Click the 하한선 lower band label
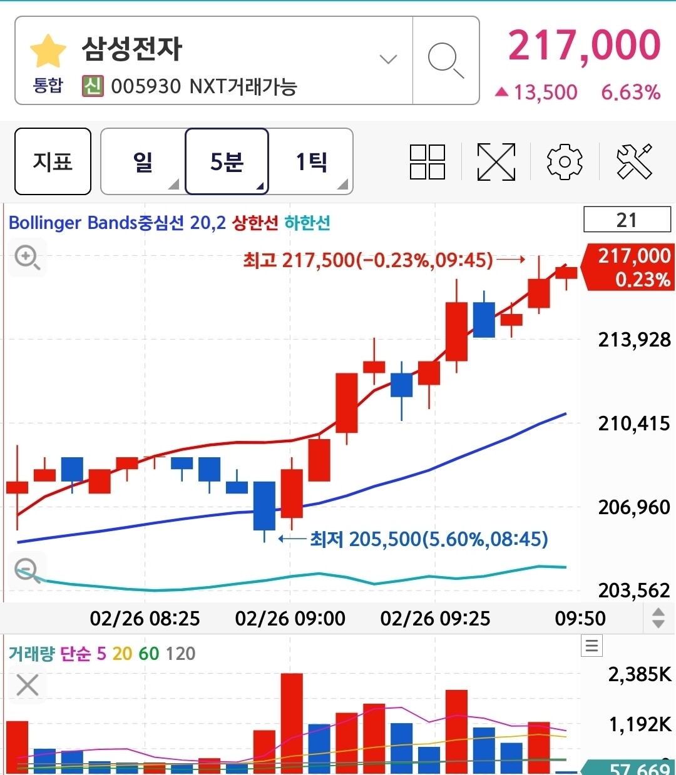676x775 pixels. pos(307,223)
